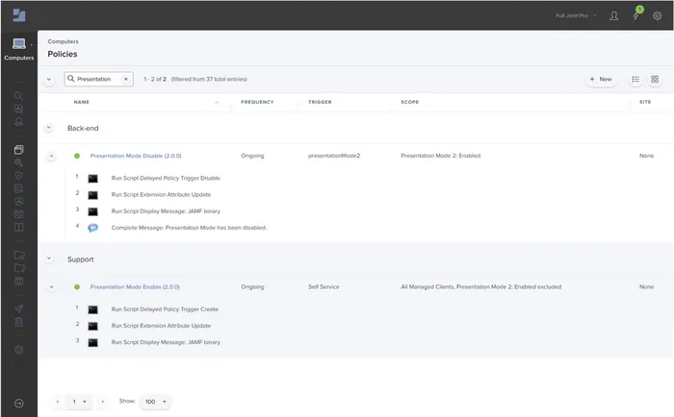Open Presentation Mode Disable (2.0.0) policy
The width and height of the screenshot is (674, 417).
pos(136,156)
